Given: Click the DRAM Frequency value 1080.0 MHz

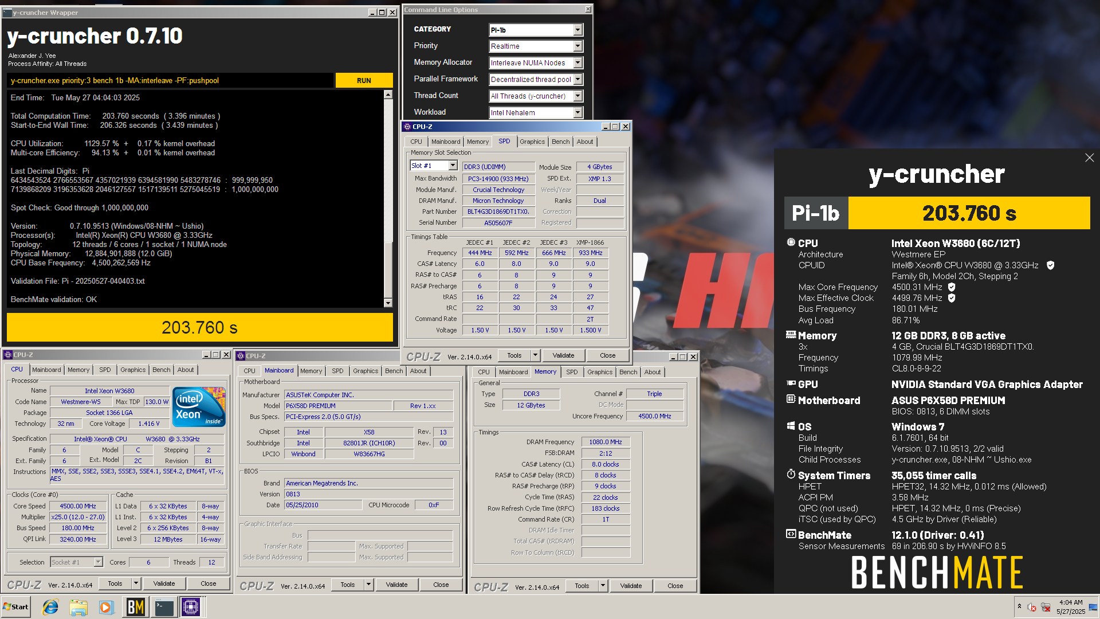Looking at the screenshot, I should [x=606, y=442].
